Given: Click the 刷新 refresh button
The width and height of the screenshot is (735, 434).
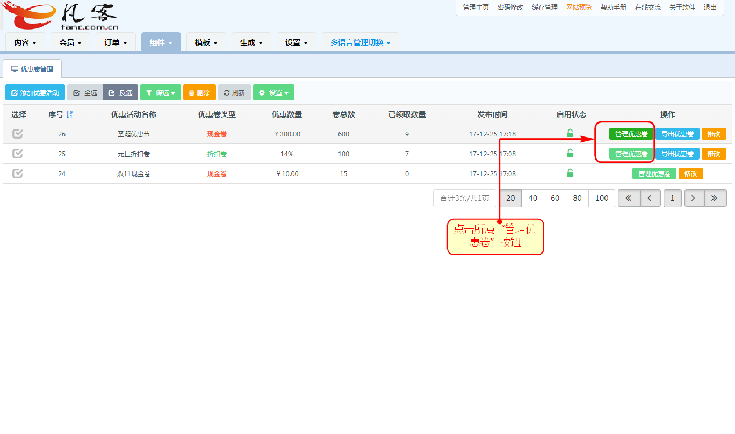Looking at the screenshot, I should point(234,92).
